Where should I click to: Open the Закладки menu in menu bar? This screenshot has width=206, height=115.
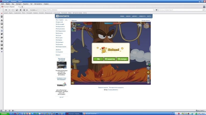(19, 4)
